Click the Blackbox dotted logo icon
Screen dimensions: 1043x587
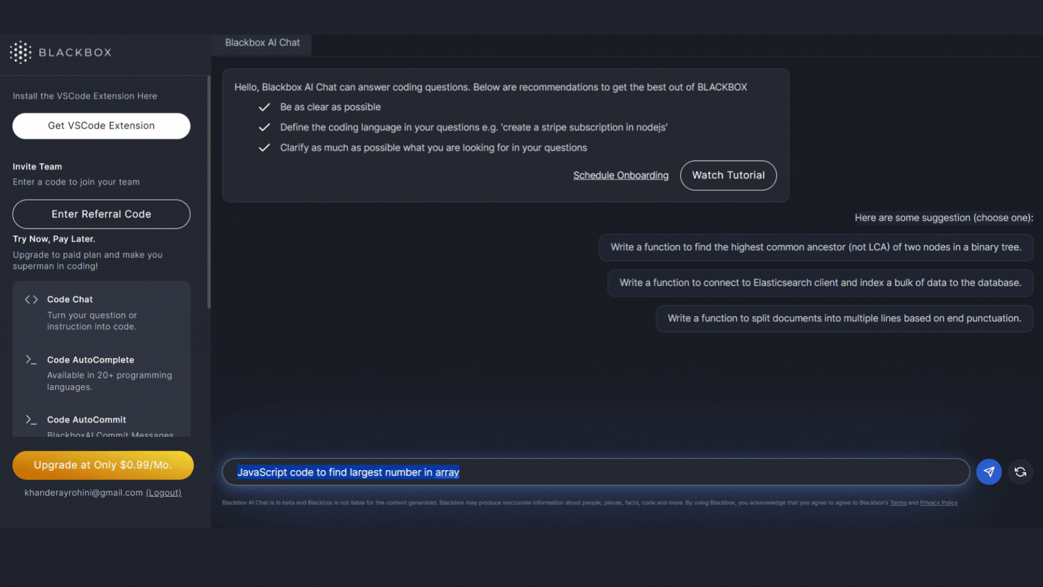(21, 53)
